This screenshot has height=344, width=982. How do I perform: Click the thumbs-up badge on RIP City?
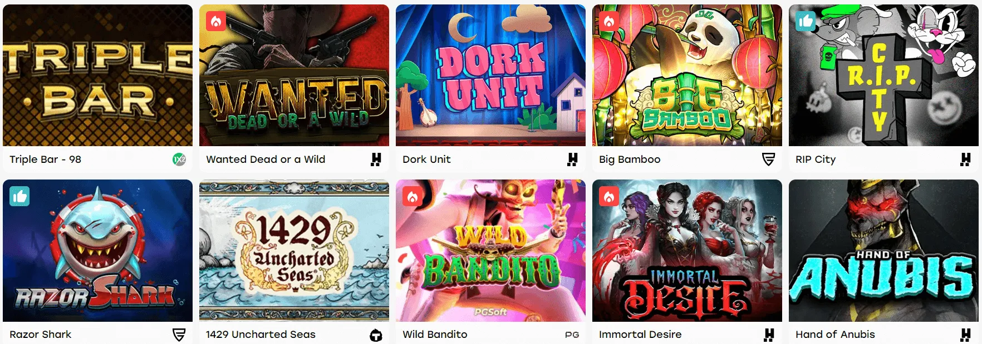coord(806,22)
